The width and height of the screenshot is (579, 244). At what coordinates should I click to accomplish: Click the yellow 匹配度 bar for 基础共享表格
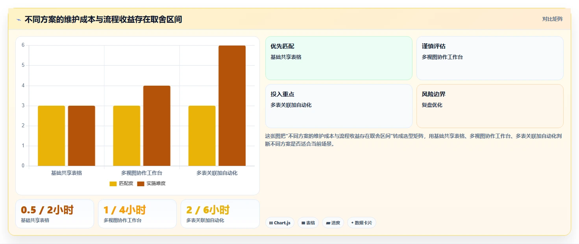52,136
